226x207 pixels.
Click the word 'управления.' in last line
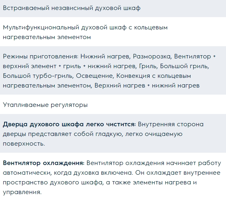pyautogui.click(x=22, y=192)
